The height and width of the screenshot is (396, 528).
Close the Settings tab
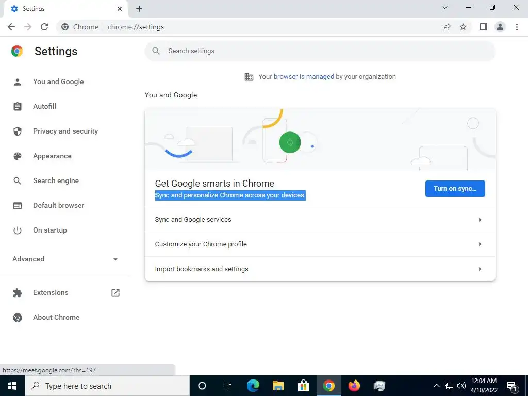click(x=120, y=9)
